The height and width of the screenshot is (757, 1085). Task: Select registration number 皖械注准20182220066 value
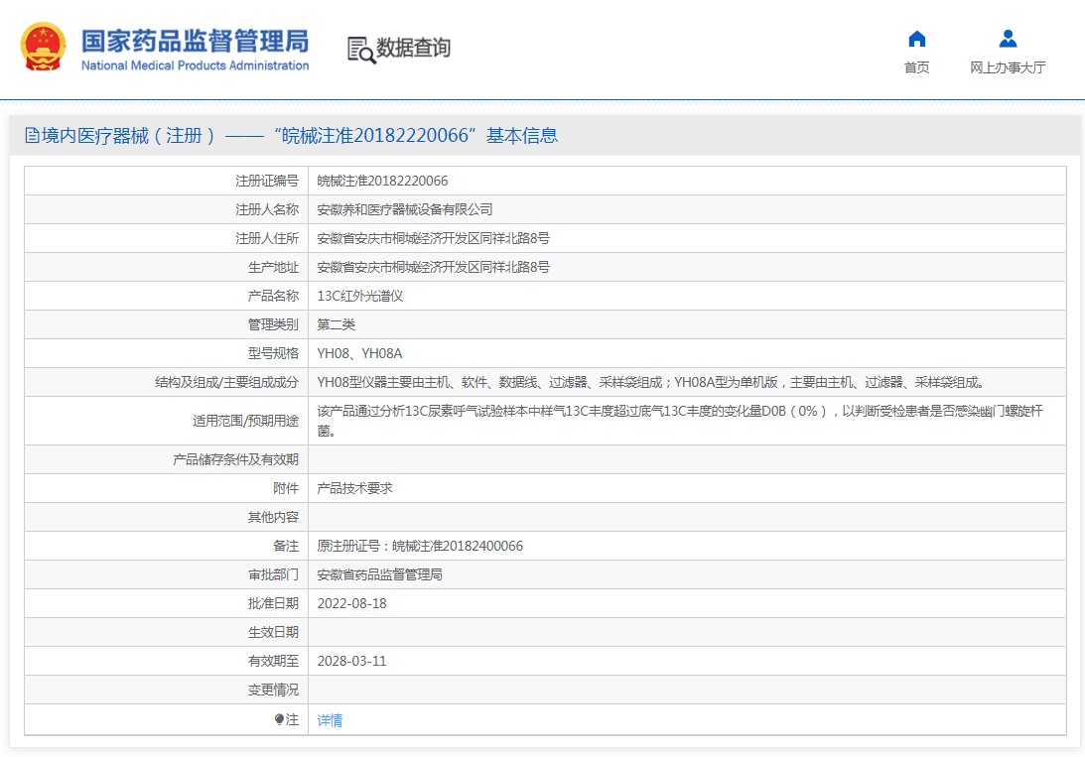[382, 182]
